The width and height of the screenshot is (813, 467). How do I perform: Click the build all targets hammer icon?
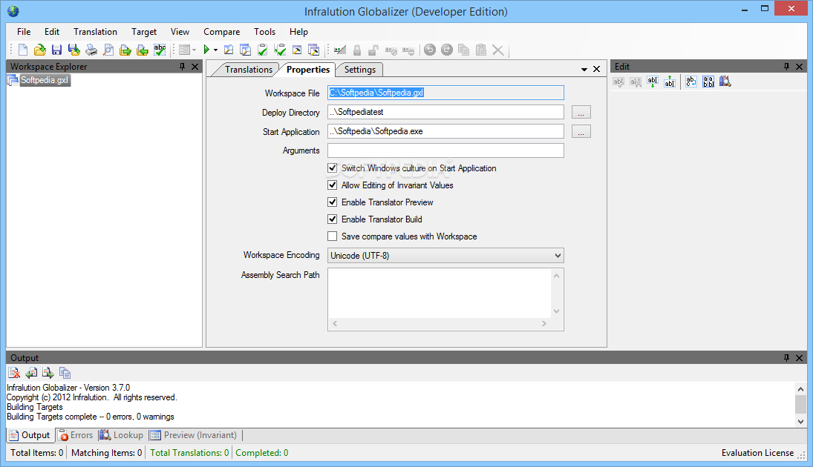tap(313, 50)
